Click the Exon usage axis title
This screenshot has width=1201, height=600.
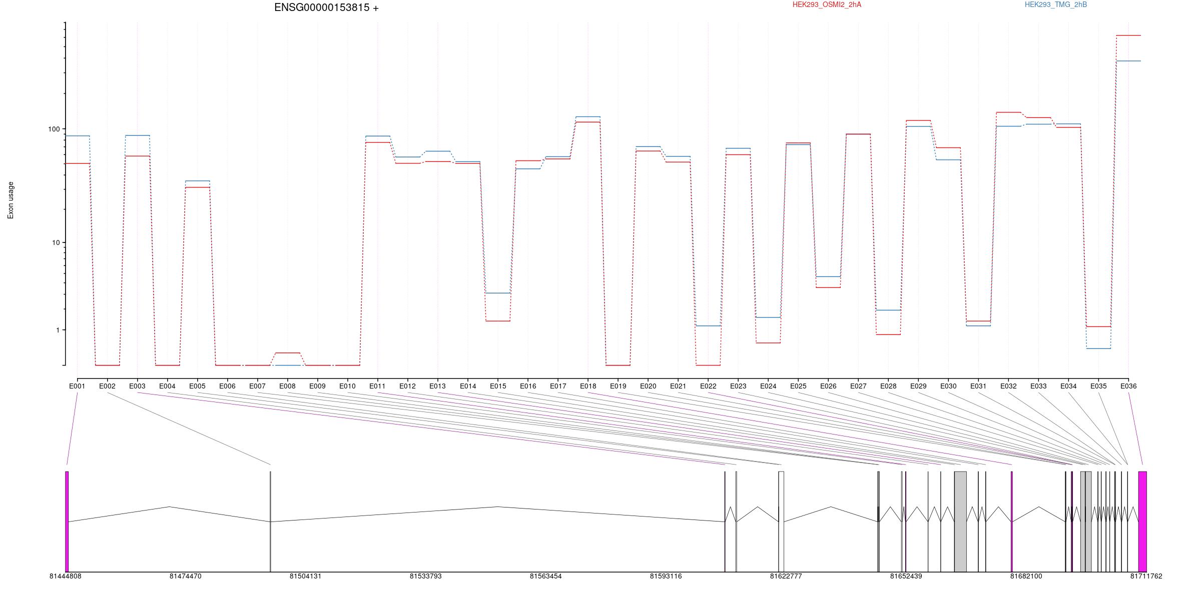(x=11, y=200)
